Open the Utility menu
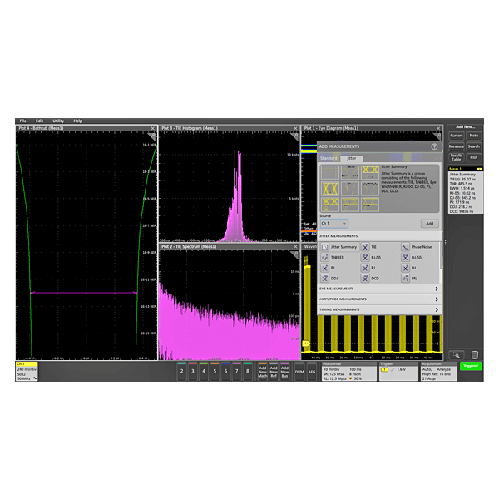499x499 pixels. point(57,121)
